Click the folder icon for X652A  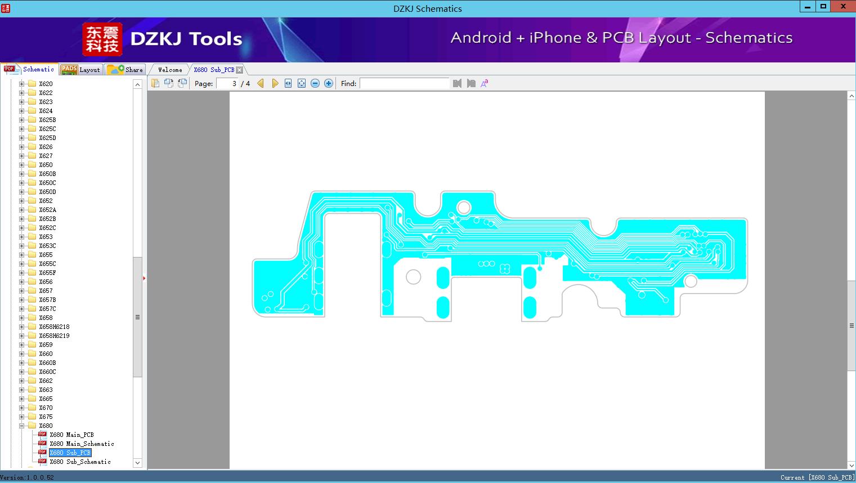click(32, 210)
